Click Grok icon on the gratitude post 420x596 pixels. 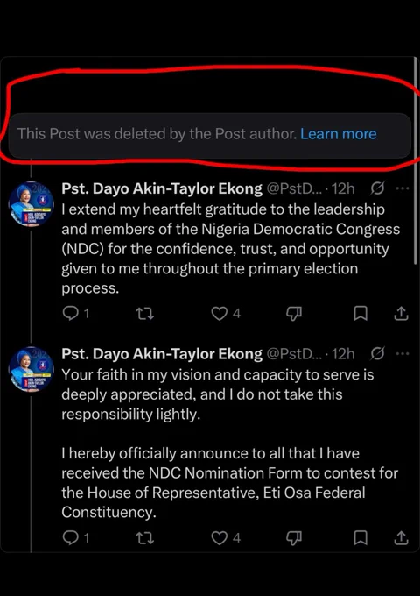tap(377, 188)
